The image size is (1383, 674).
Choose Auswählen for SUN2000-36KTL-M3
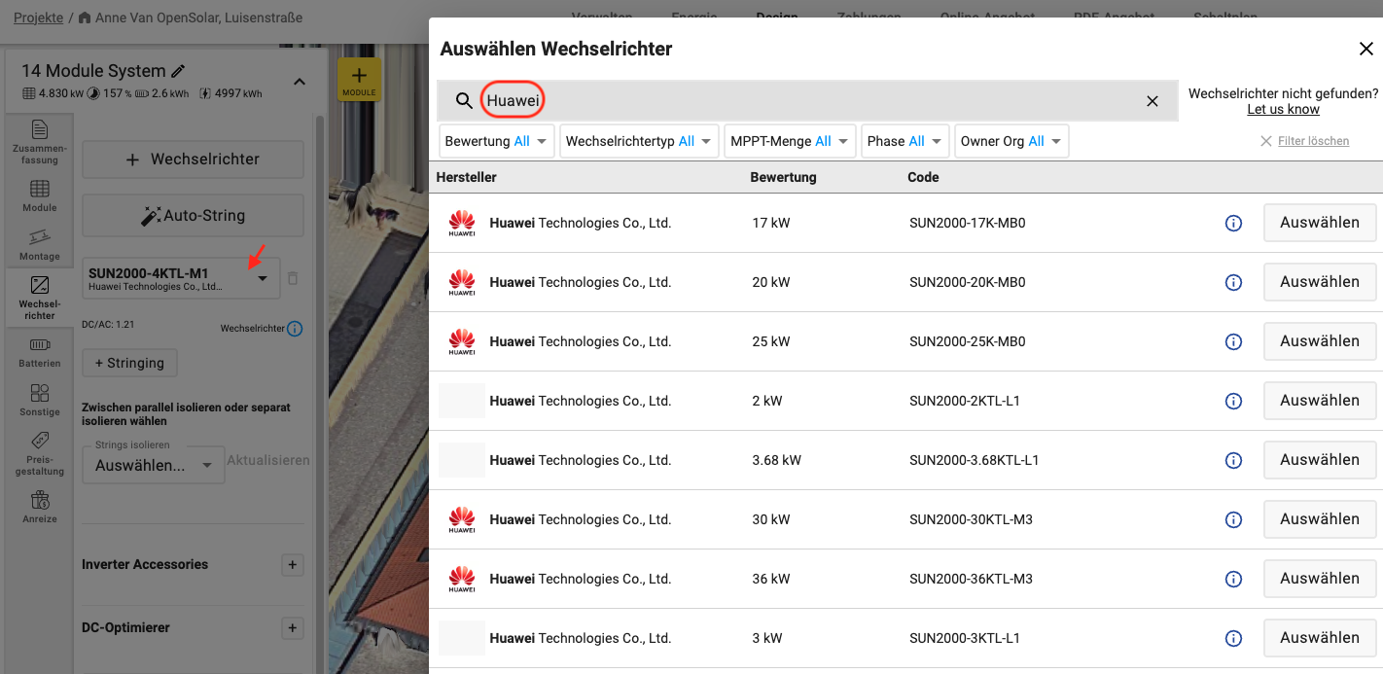click(1320, 579)
